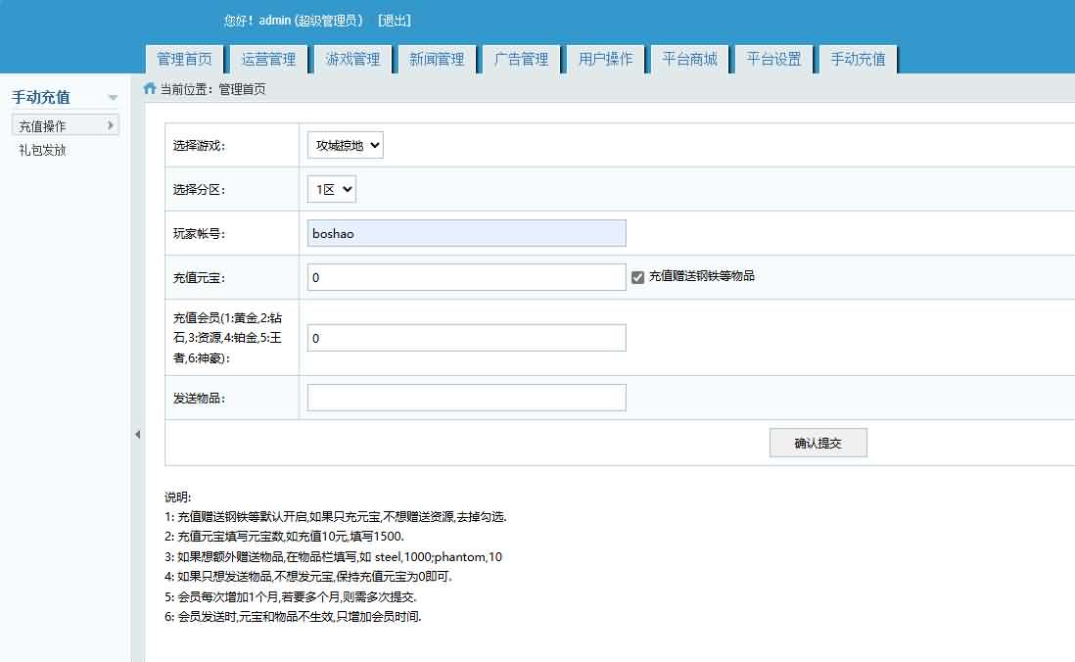The width and height of the screenshot is (1075, 662).
Task: Open the 新闻管理 tab
Action: 437,59
